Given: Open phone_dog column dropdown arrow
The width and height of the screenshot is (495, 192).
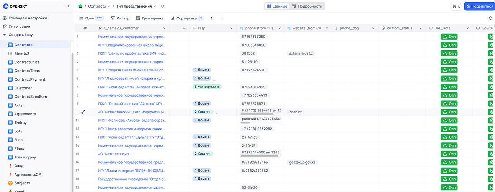Looking at the screenshot, I should (374, 28).
